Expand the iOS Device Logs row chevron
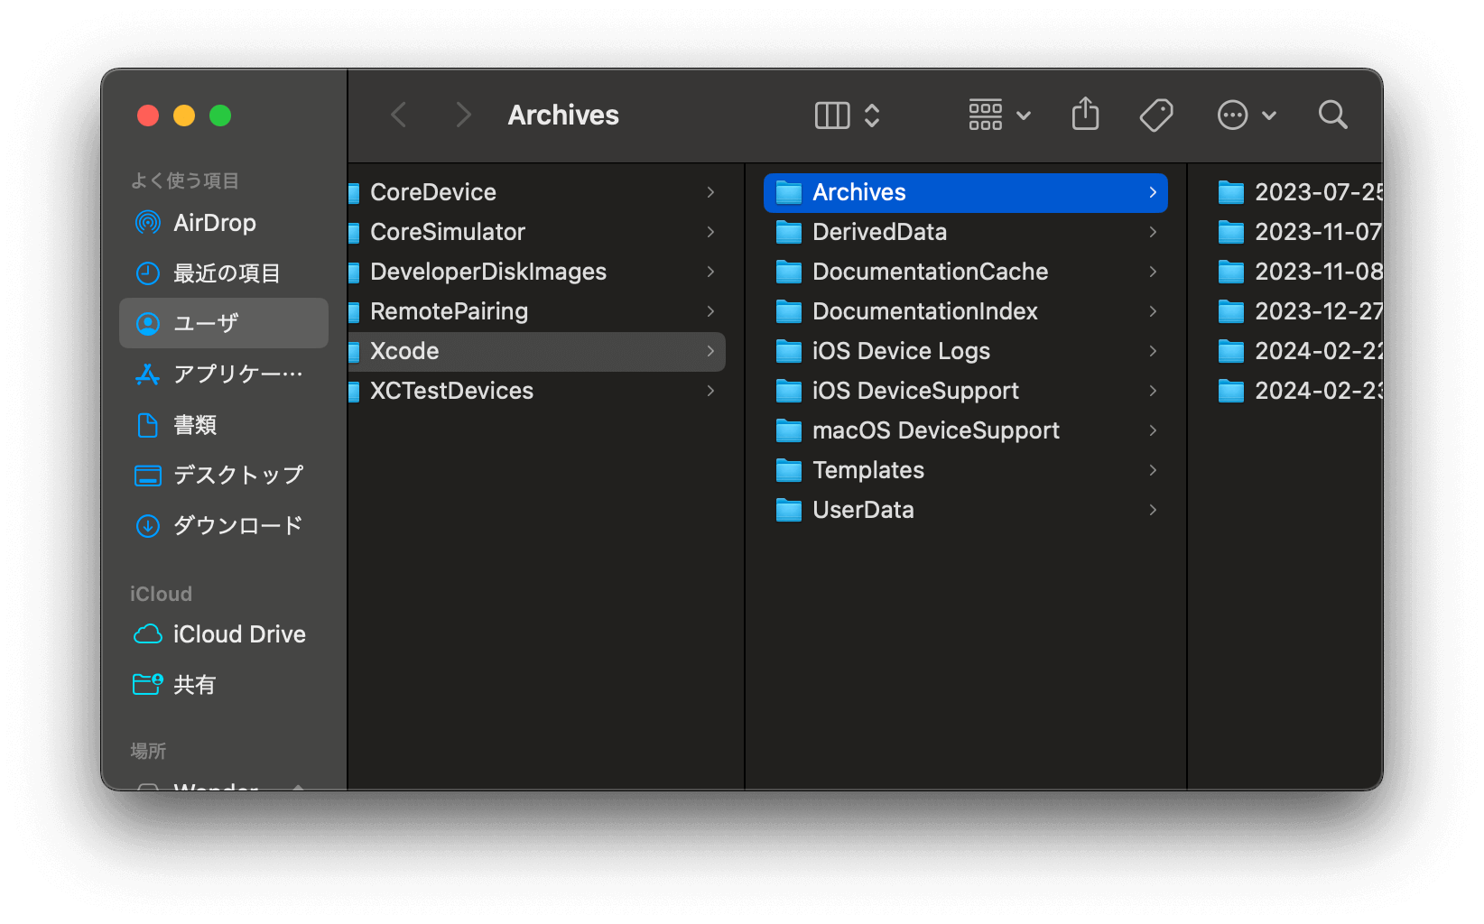 coord(1153,351)
